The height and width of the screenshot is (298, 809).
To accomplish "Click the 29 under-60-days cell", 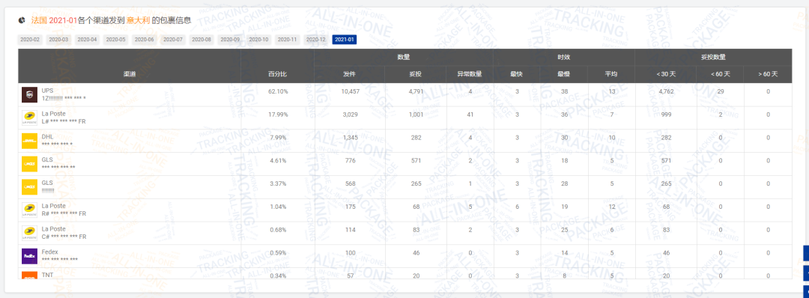I will tap(721, 91).
